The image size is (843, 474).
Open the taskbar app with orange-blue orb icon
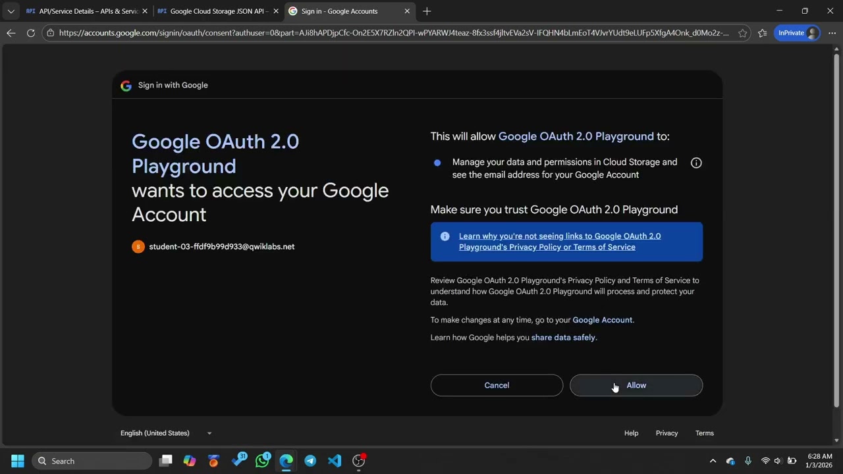coord(213,461)
